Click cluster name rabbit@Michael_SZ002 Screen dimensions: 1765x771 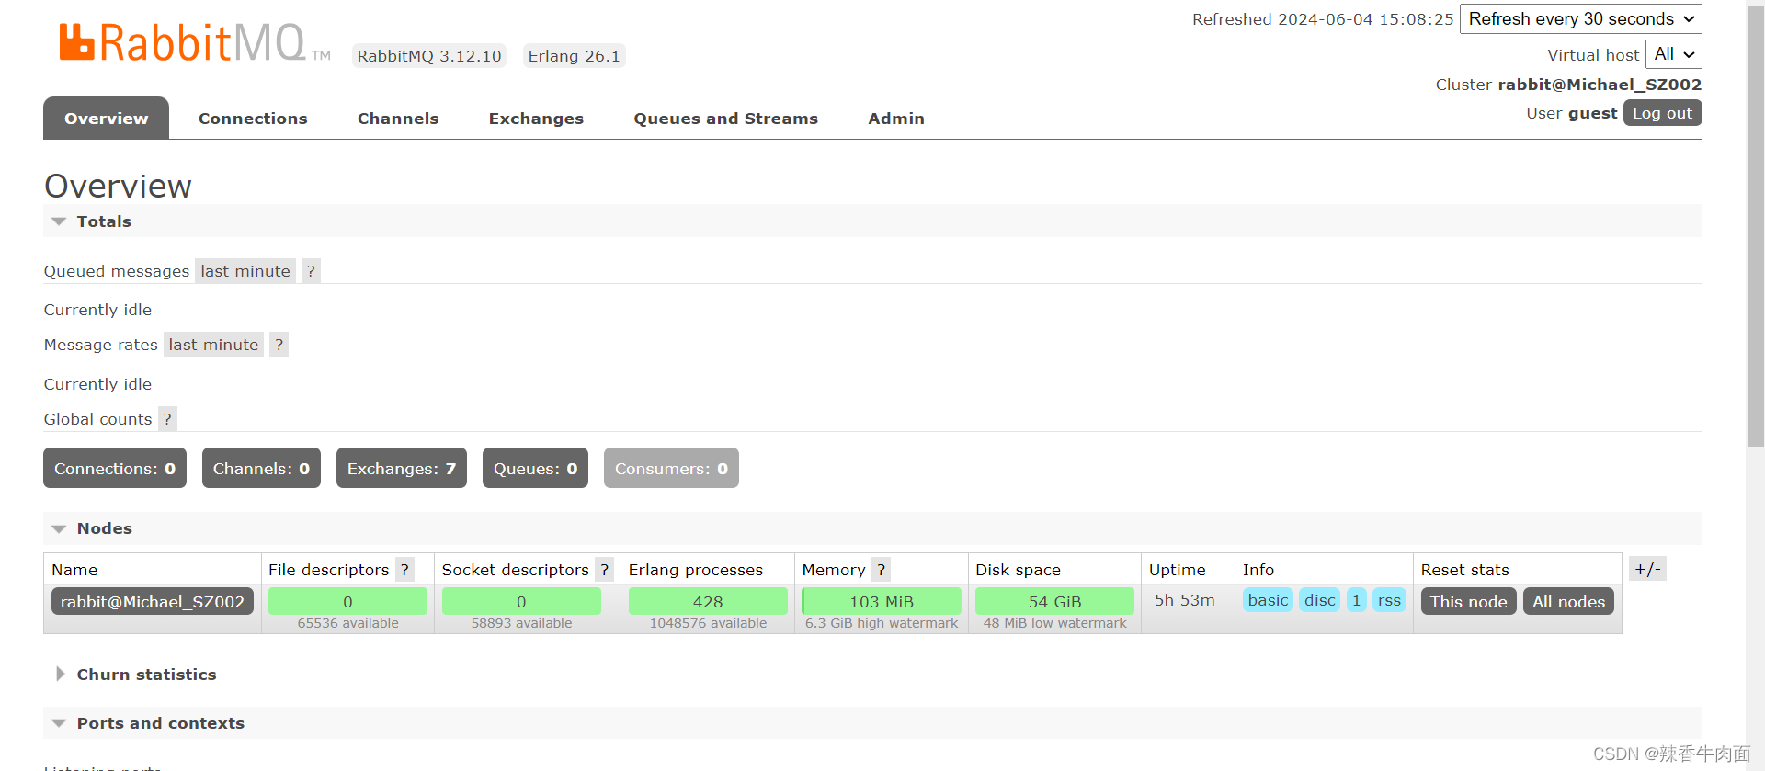[1600, 85]
